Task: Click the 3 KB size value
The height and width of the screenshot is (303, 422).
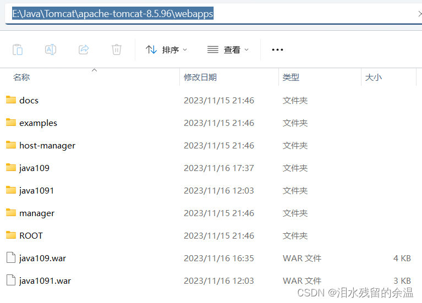Action: (x=402, y=281)
